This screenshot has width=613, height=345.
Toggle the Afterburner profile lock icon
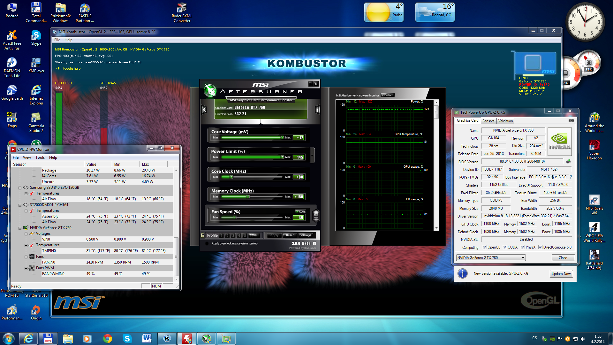click(202, 235)
